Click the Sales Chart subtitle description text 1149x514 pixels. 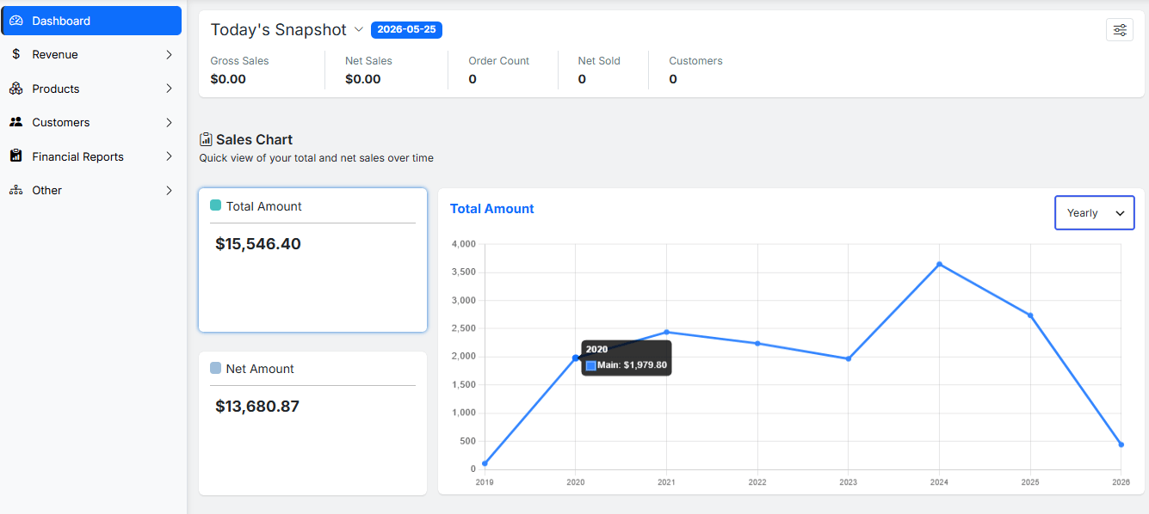tap(317, 158)
